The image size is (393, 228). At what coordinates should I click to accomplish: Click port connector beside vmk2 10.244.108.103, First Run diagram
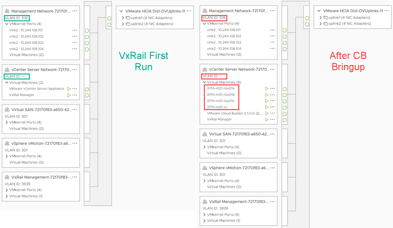[x=87, y=43]
